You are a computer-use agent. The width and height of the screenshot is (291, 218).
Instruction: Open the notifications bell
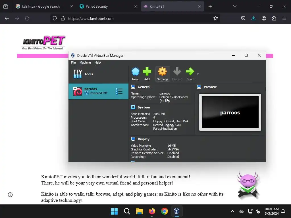coord(283,211)
